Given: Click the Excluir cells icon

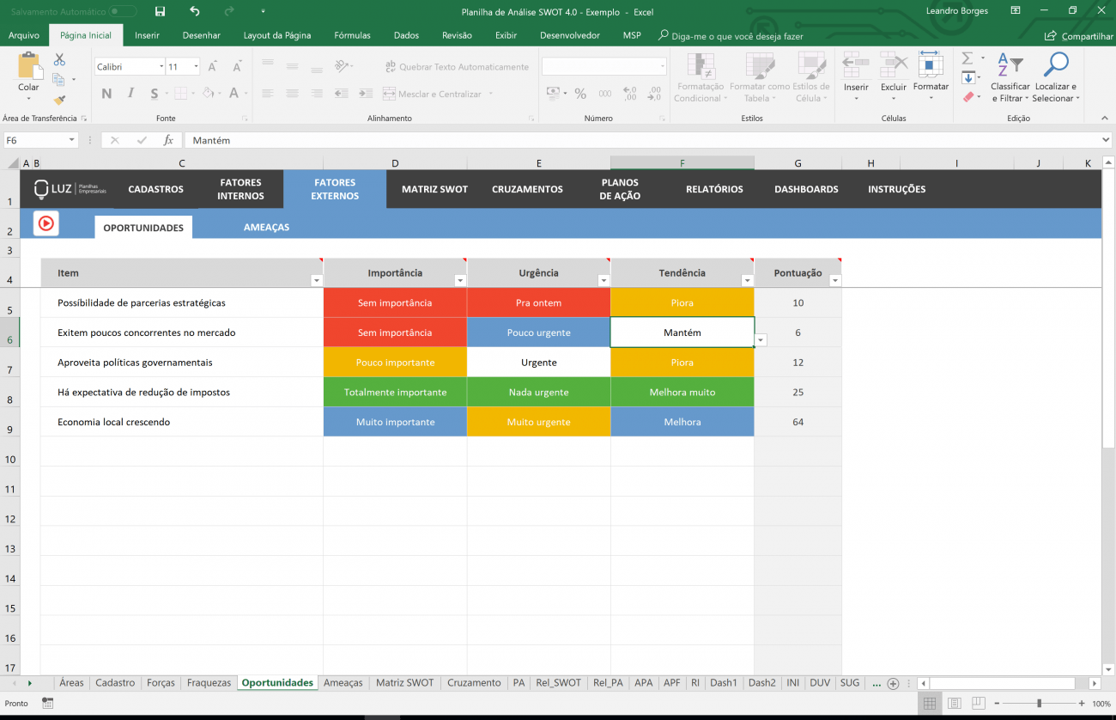Looking at the screenshot, I should point(894,67).
